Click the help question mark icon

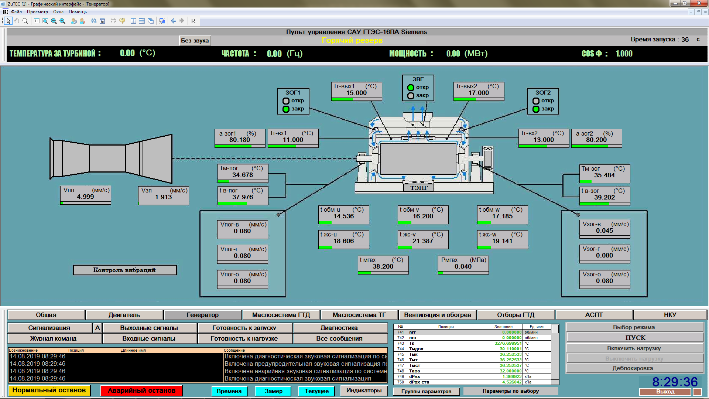pyautogui.click(x=122, y=21)
